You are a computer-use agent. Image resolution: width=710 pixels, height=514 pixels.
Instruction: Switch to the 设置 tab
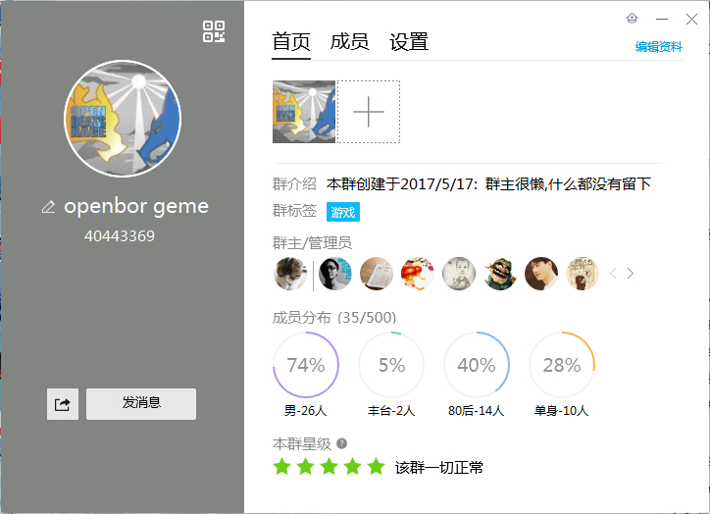pyautogui.click(x=409, y=41)
